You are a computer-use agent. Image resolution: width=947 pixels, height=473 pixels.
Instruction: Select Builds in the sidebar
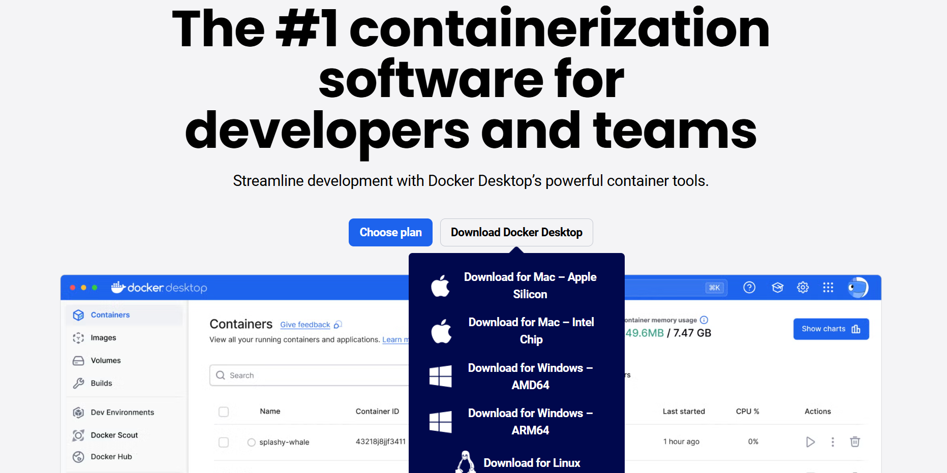click(101, 383)
